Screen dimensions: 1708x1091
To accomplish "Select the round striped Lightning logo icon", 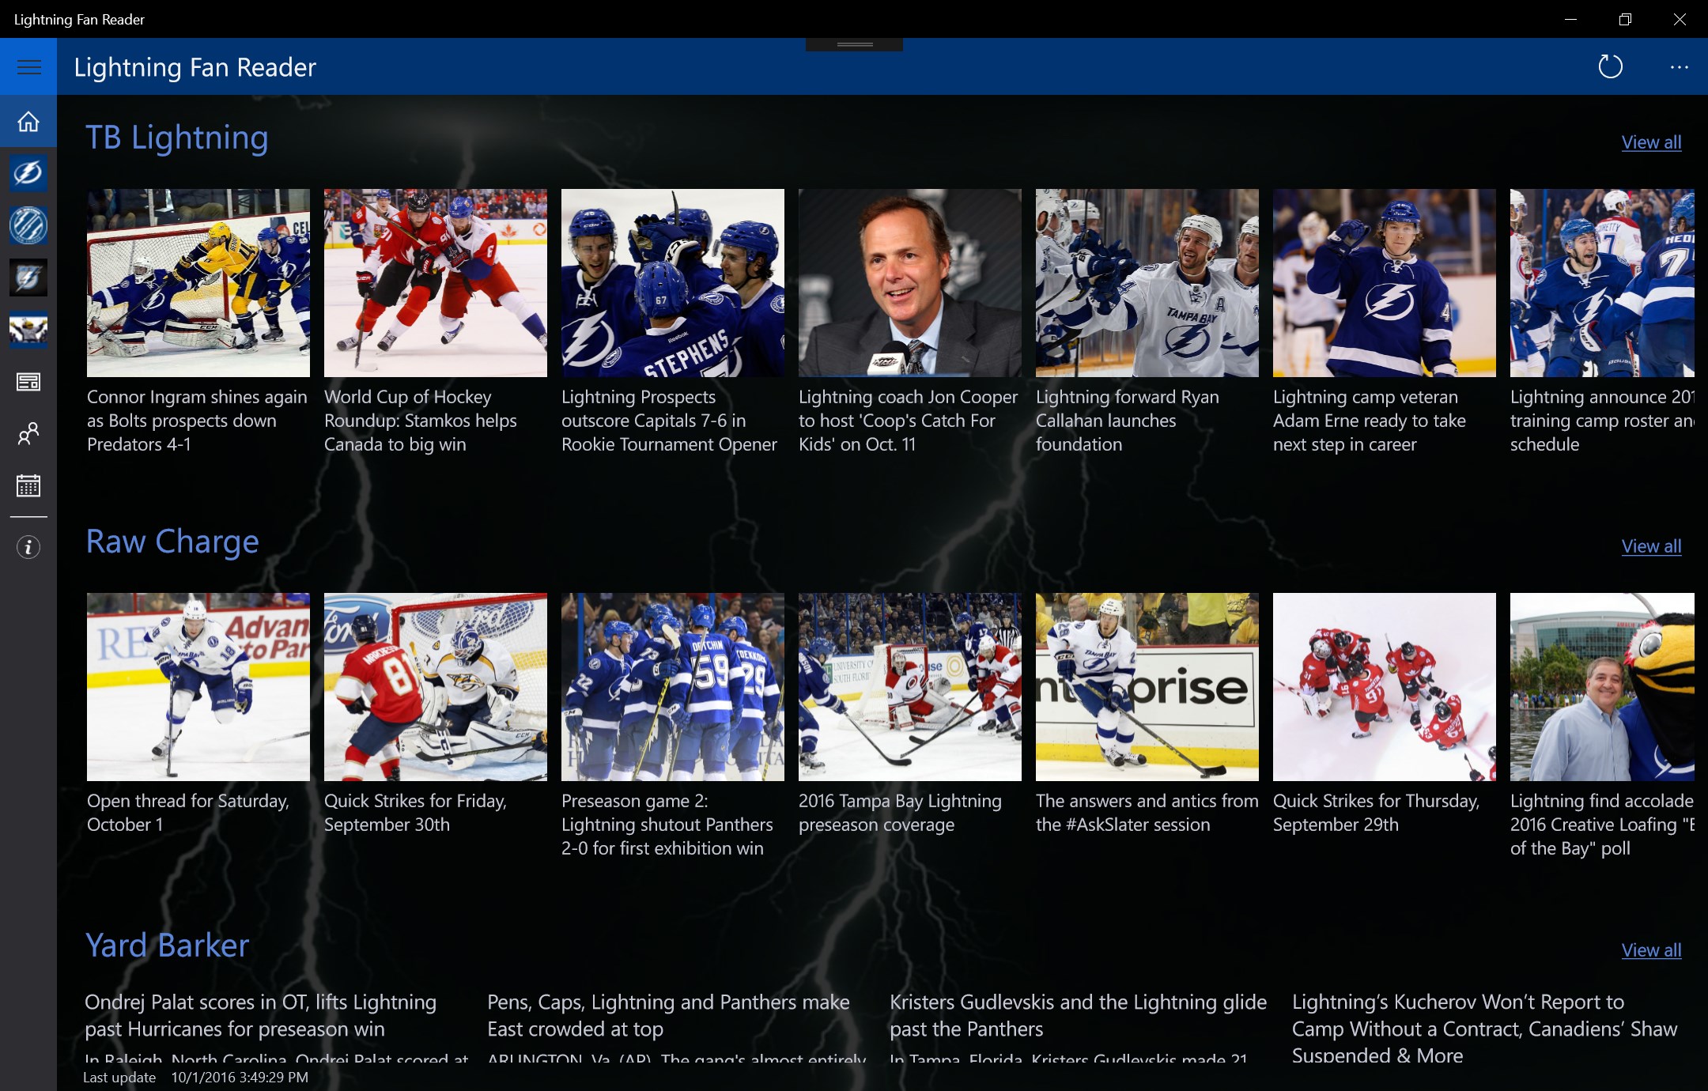I will tap(28, 225).
